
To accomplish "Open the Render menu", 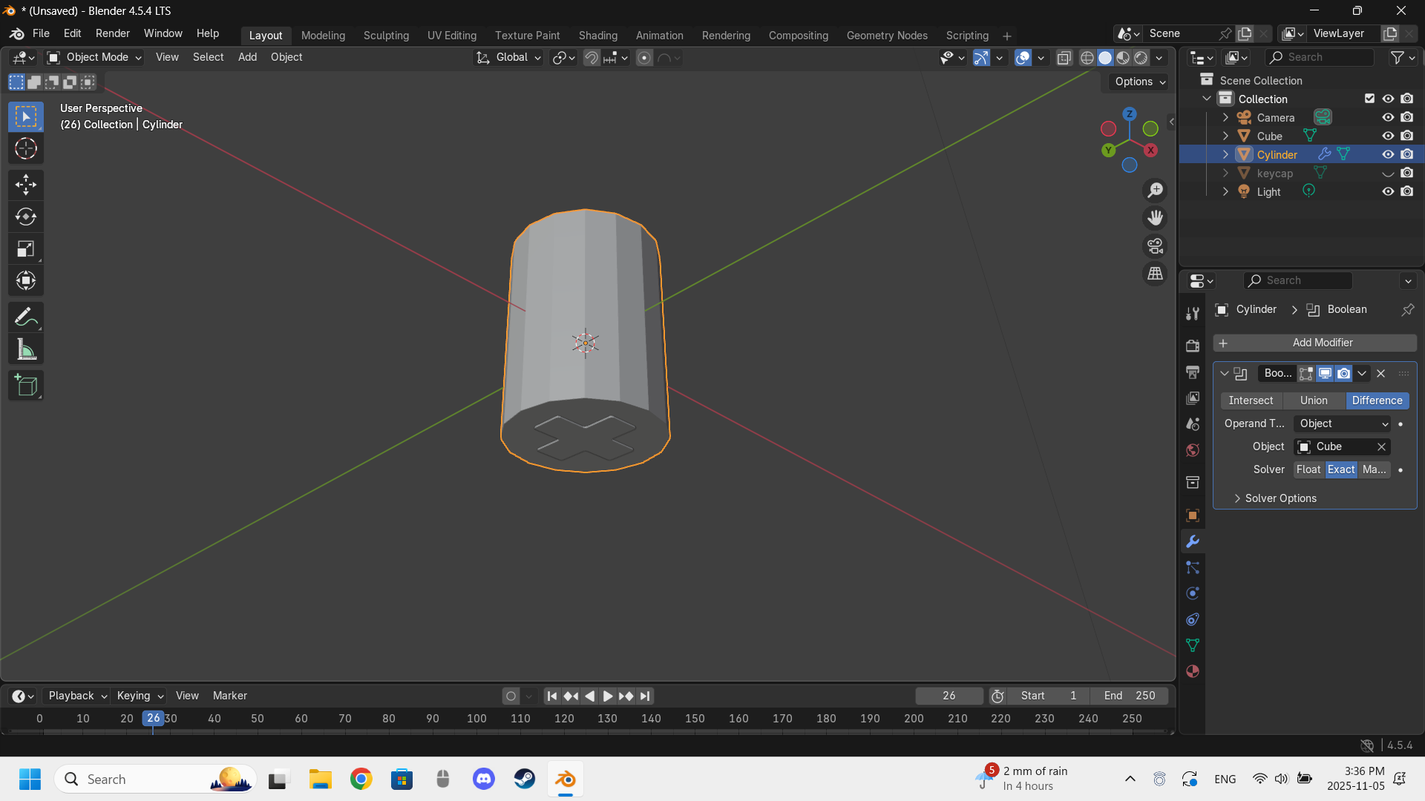I will coord(112,33).
